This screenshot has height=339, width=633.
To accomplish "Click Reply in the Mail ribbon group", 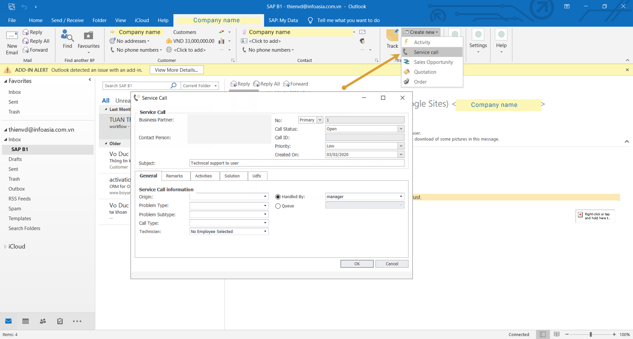I will 32,32.
